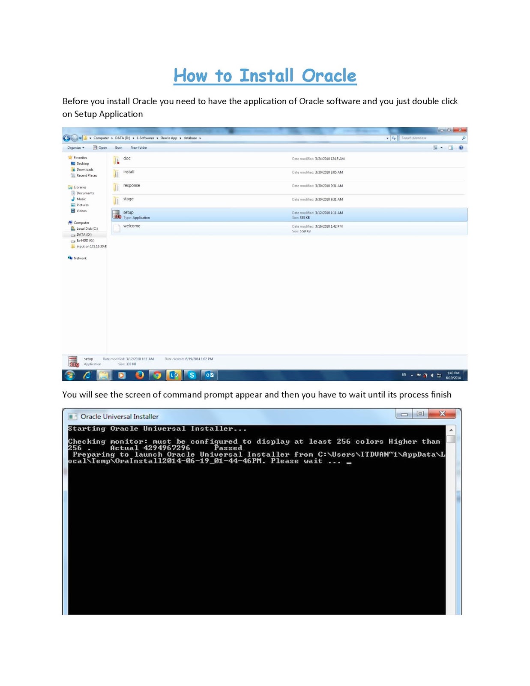Open the response folder icon
The image size is (530, 686).
(x=116, y=187)
